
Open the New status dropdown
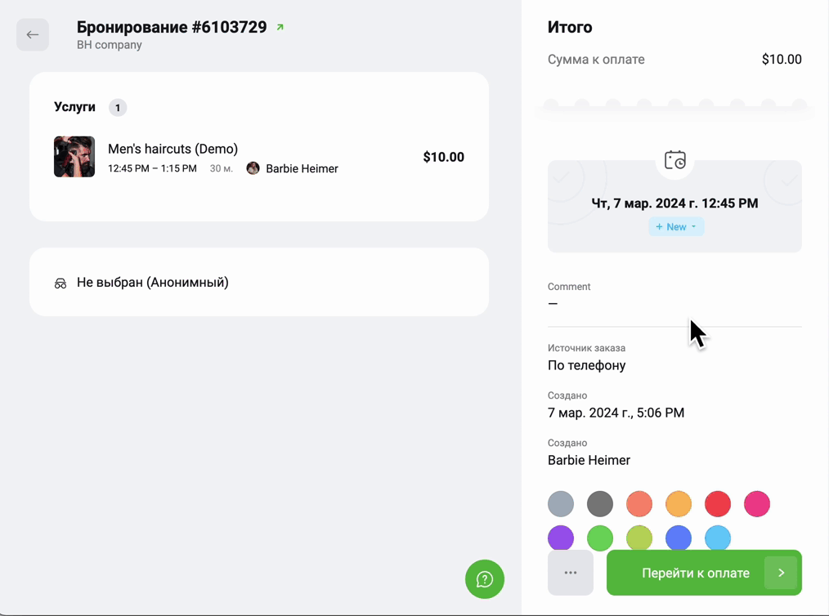pos(676,226)
